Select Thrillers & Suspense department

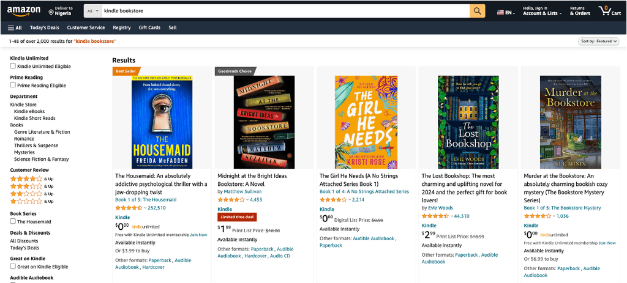[36, 145]
